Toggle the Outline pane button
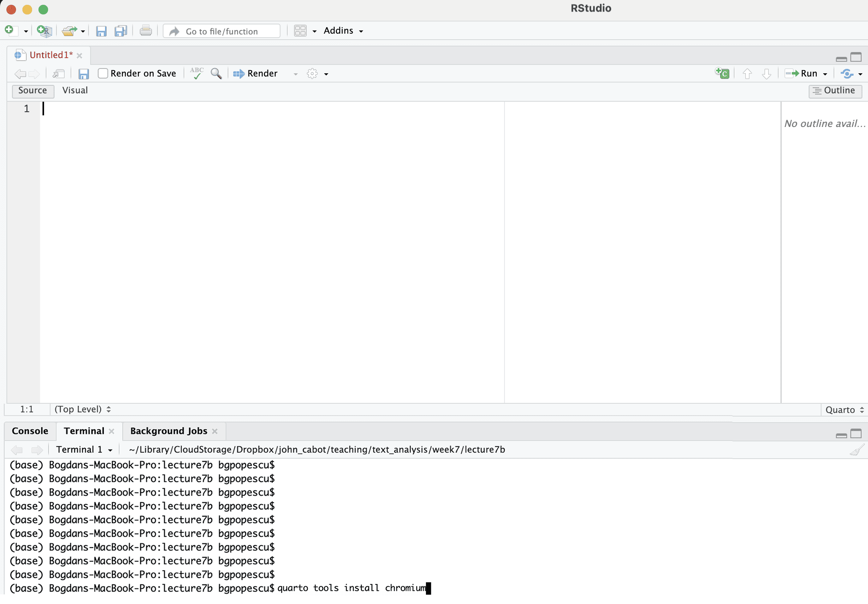Screen dimensions: 868x604 tap(835, 91)
